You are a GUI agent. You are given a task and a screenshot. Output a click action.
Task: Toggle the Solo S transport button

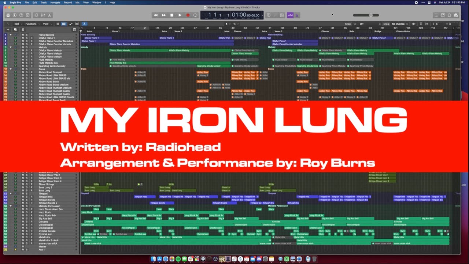(x=282, y=15)
